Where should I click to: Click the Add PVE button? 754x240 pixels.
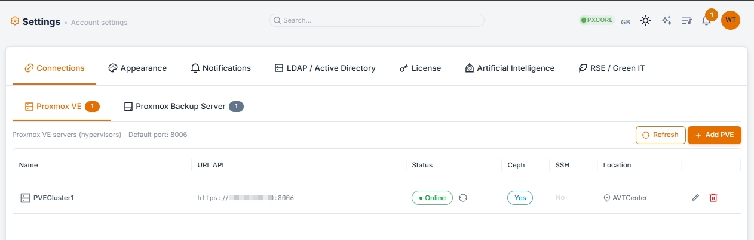714,135
